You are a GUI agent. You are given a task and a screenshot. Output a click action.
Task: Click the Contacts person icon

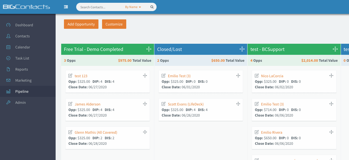tap(8, 36)
